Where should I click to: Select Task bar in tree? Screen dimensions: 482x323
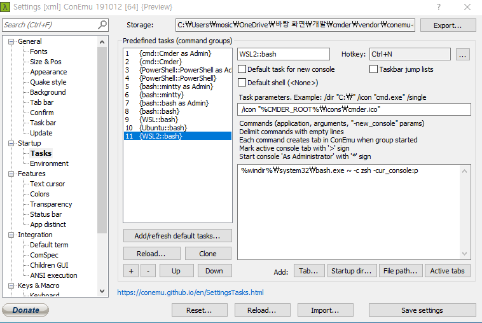[x=43, y=123]
